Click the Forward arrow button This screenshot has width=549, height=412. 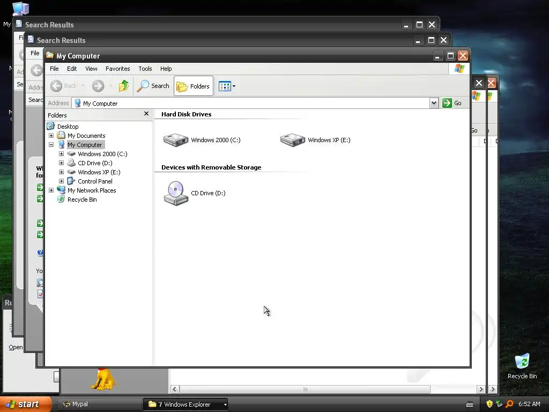point(98,86)
